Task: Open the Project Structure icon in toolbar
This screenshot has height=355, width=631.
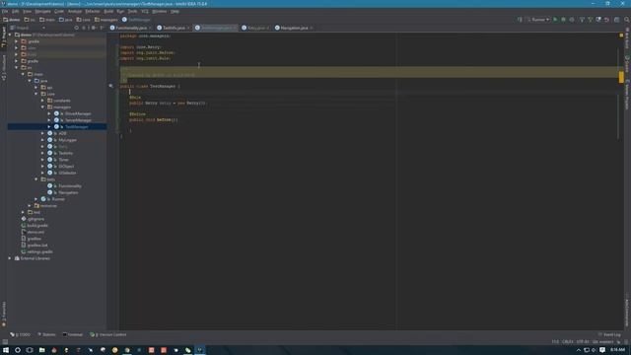Action: click(617, 20)
